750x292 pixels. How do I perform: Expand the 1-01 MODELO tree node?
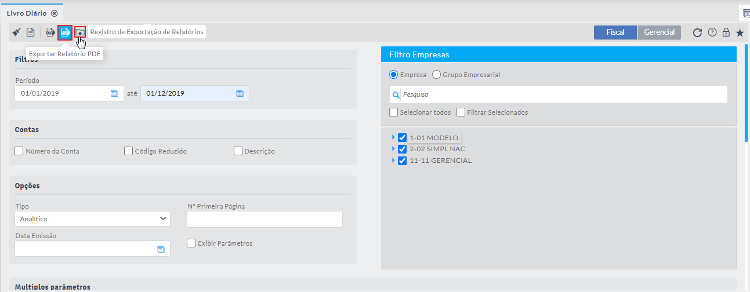tap(393, 137)
